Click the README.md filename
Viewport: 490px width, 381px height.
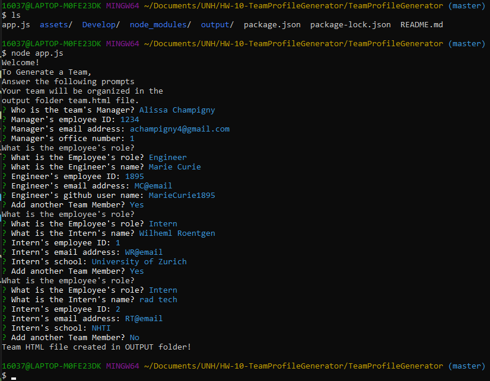421,24
